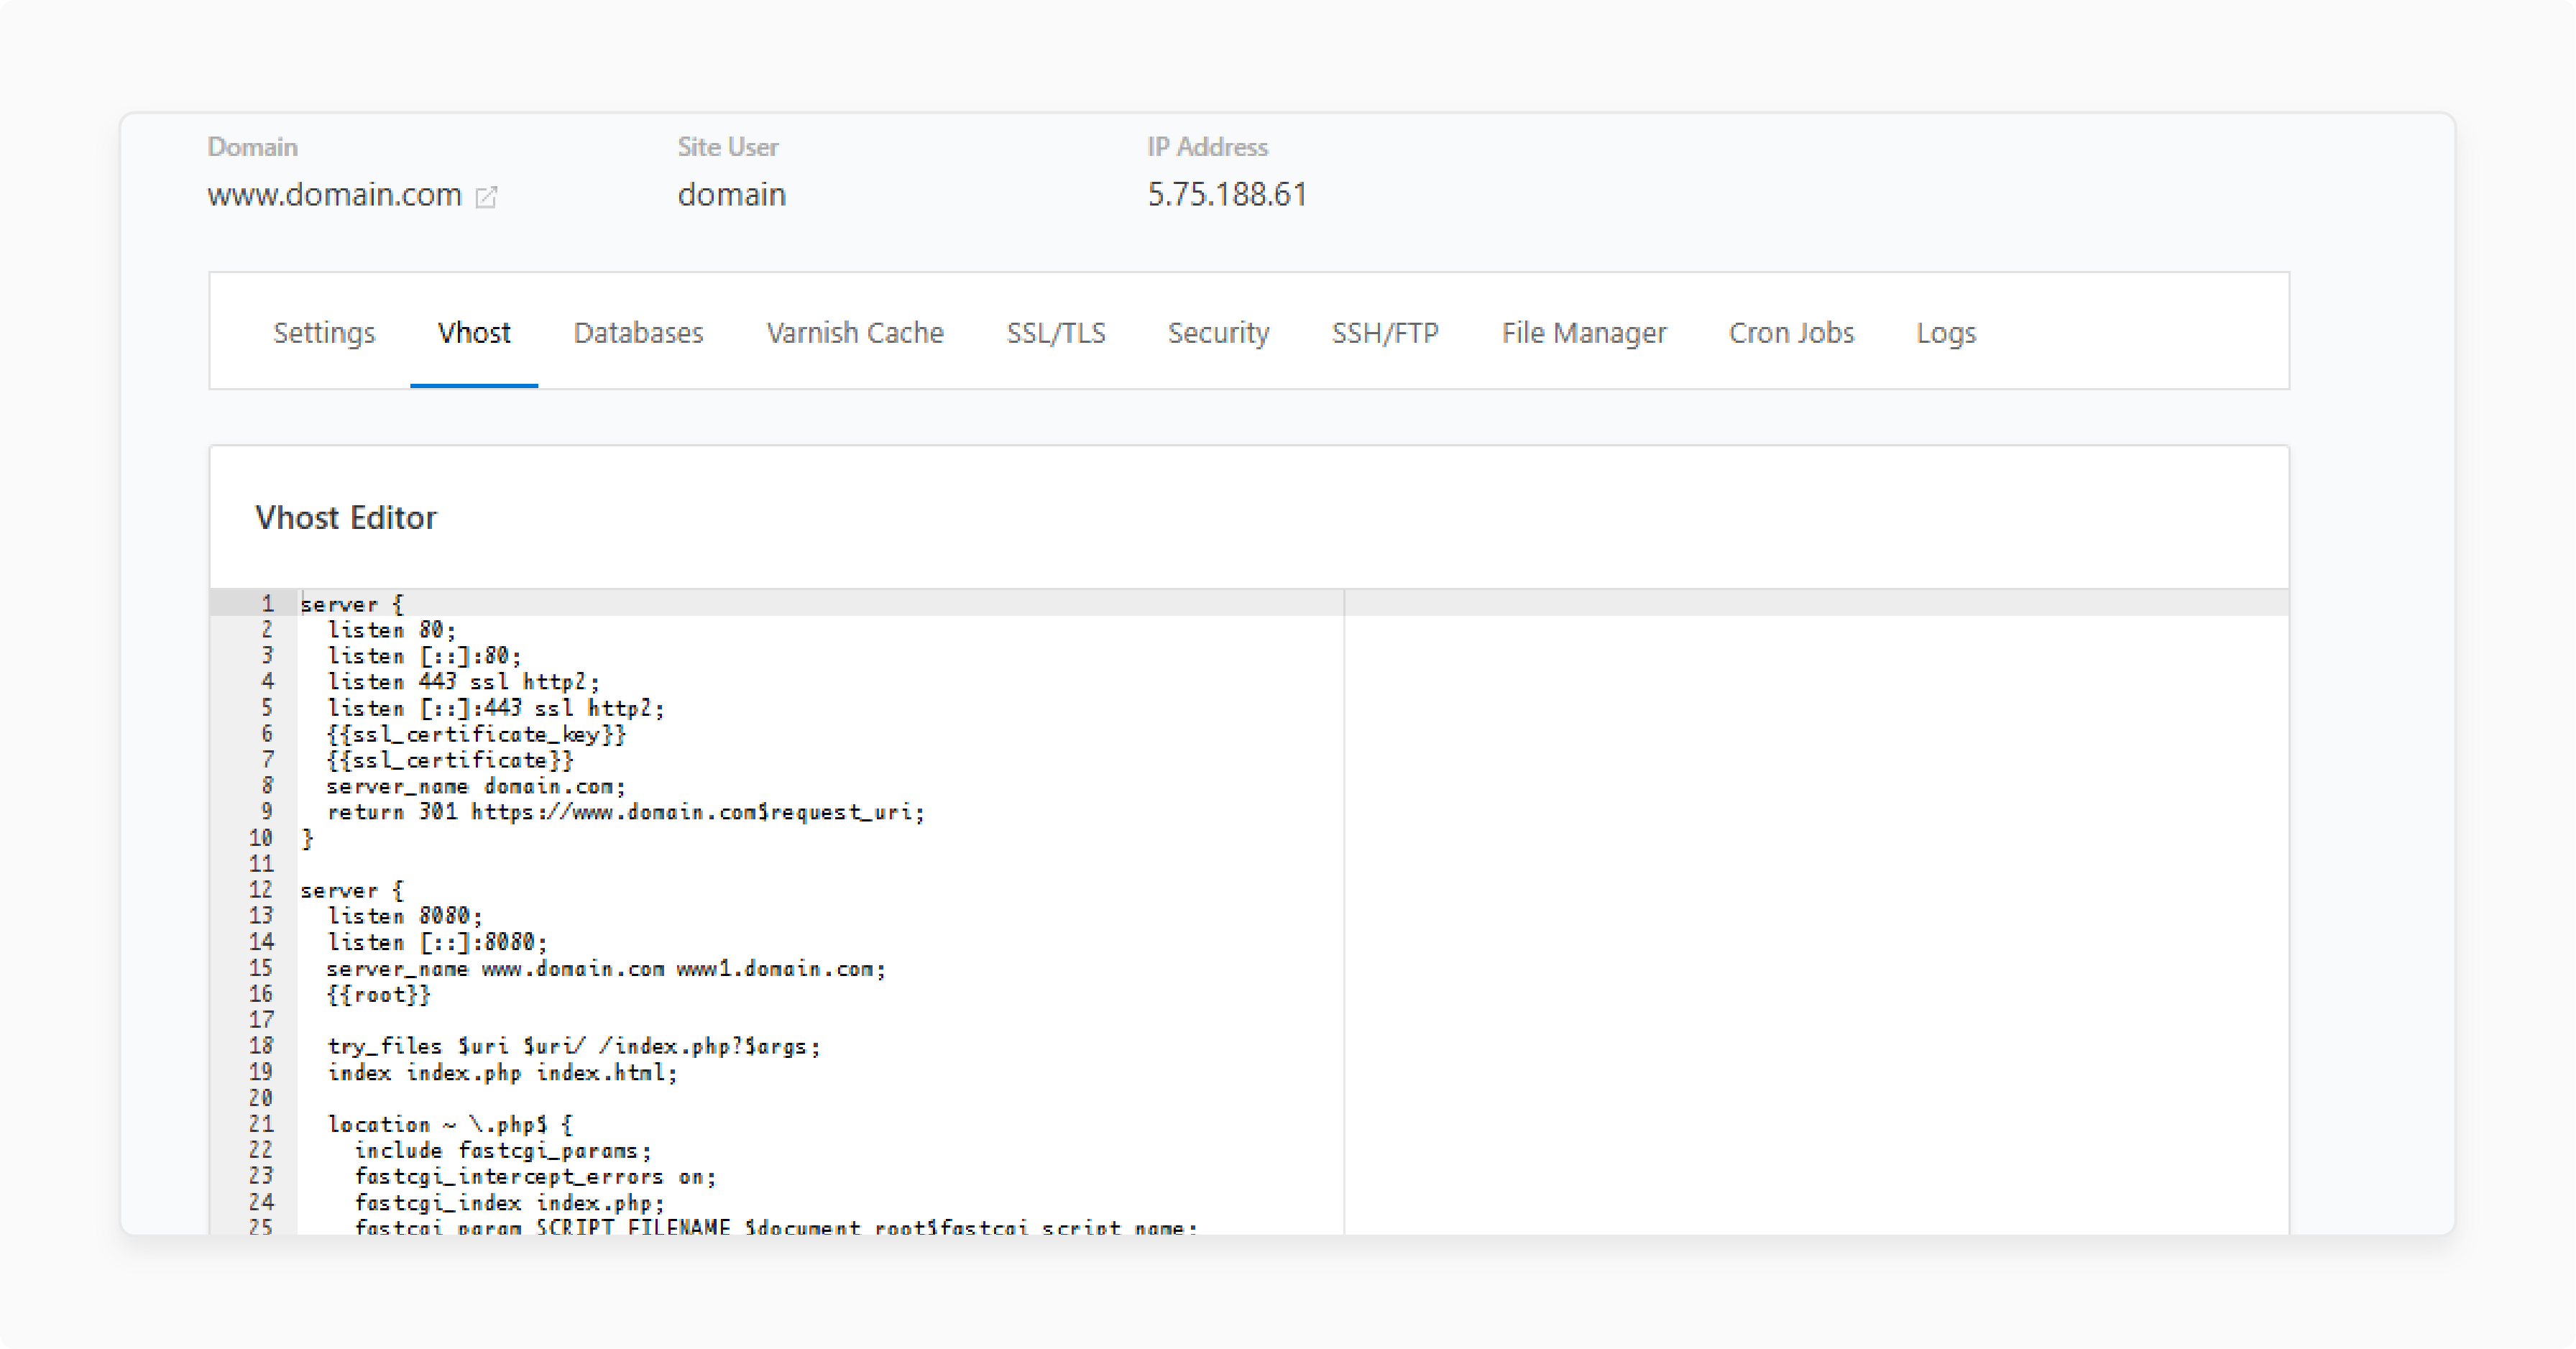Click line 'listen [::]:8080;'
The width and height of the screenshot is (2576, 1349).
tap(438, 942)
